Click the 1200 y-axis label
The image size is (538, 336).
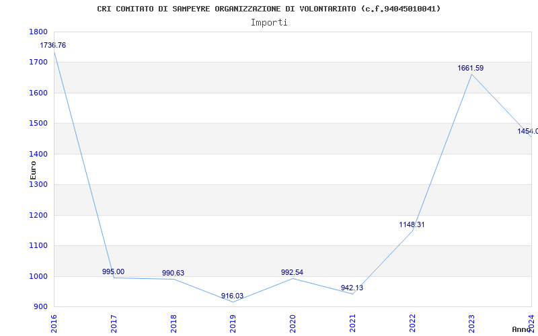pos(39,215)
